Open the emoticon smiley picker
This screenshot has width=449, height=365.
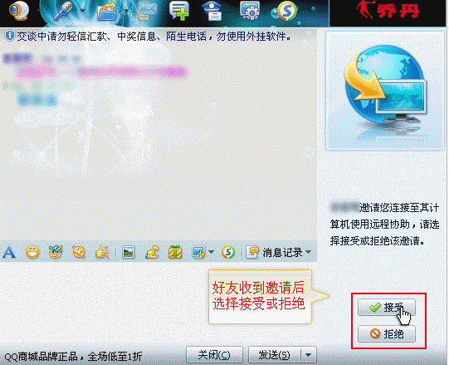(32, 252)
